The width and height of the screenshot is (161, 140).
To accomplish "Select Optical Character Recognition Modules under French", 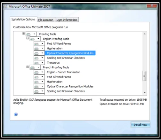I will (70, 86).
